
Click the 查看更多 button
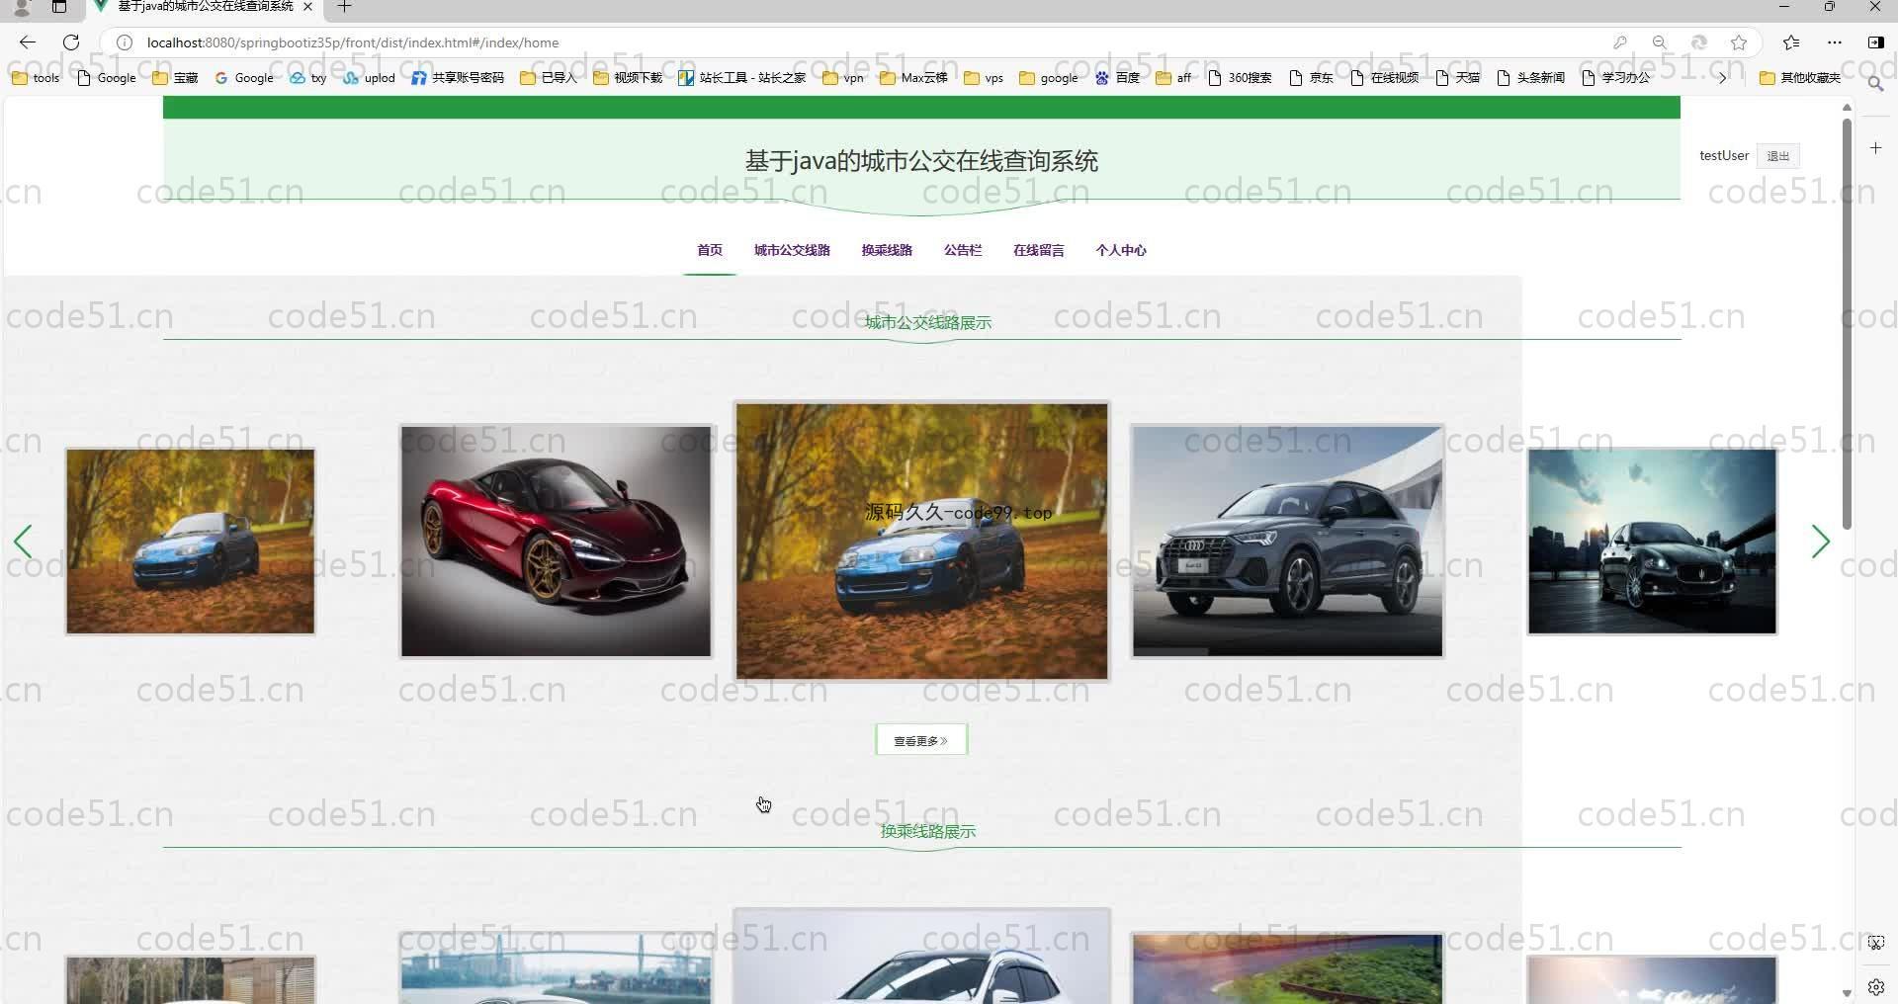(921, 740)
